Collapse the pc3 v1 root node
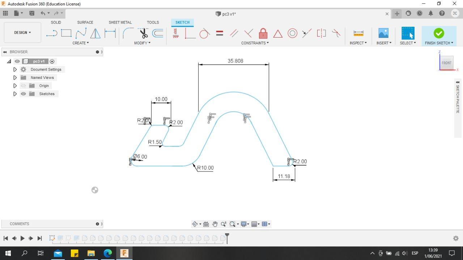 (9, 61)
